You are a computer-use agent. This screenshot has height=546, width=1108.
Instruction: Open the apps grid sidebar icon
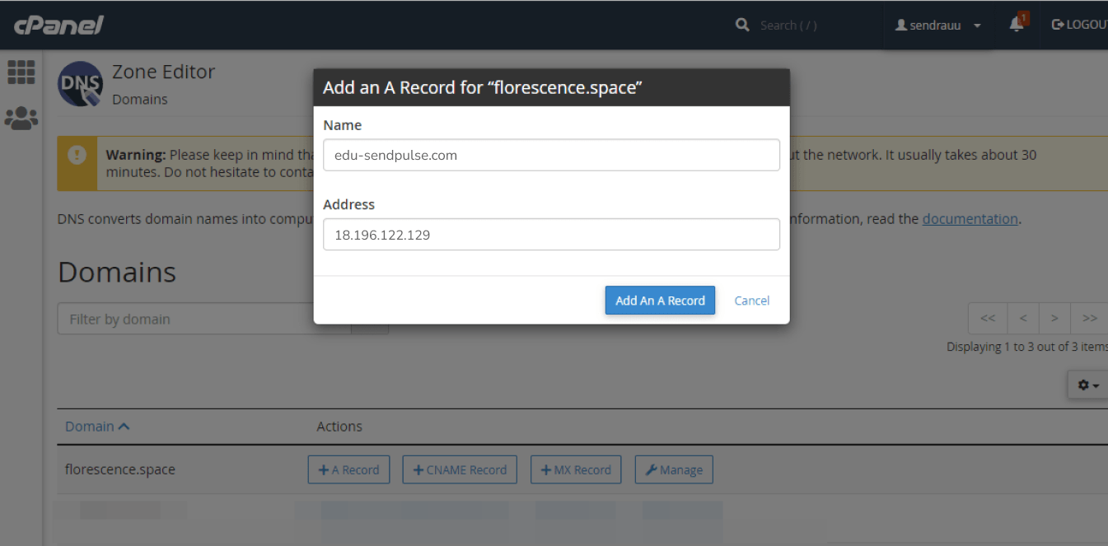tap(21, 72)
